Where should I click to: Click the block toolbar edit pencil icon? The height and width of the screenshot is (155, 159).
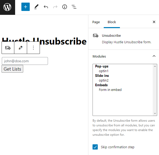[x=21, y=48]
